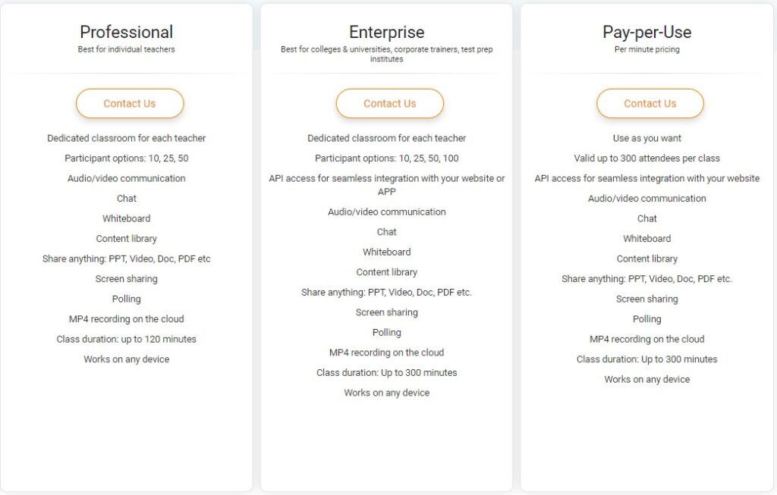Select the Pay-per-Use plan heading
The image size is (777, 495).
pyautogui.click(x=646, y=32)
